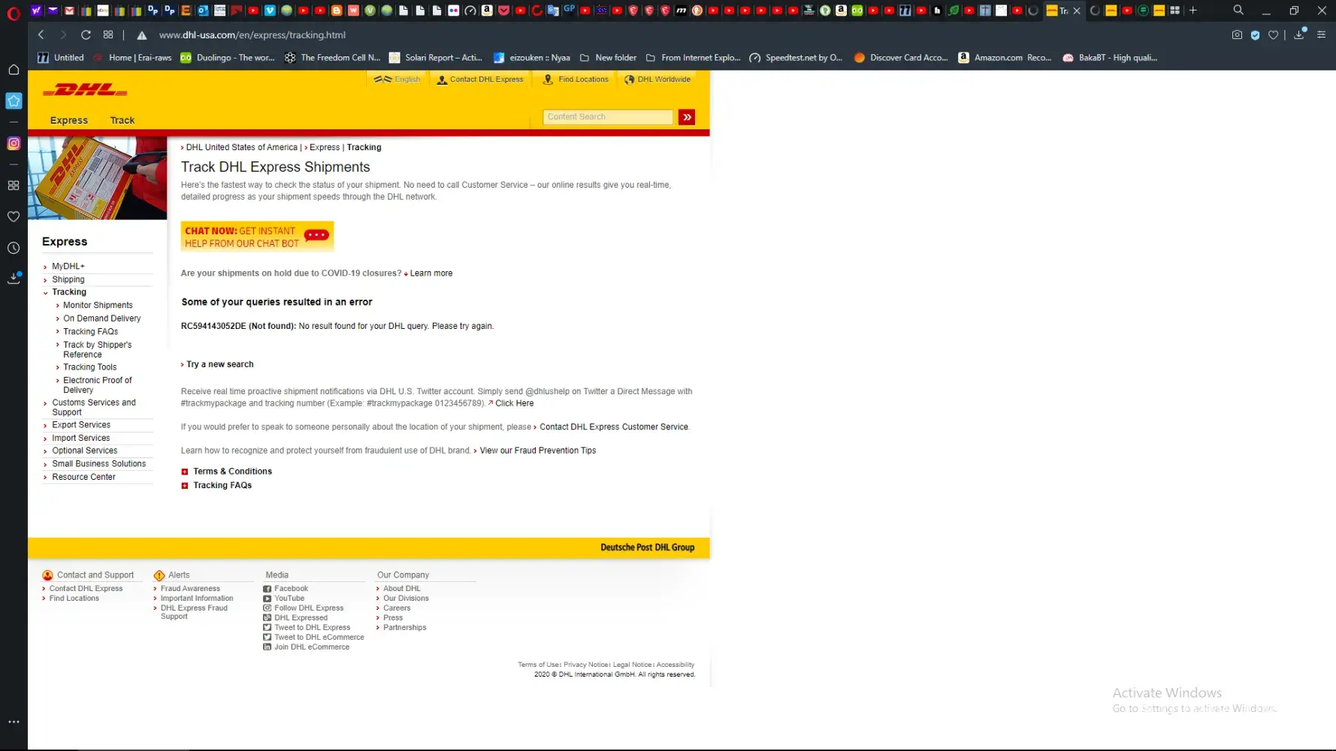The height and width of the screenshot is (751, 1336).
Task: Expand Tracking FAQs section at bottom
Action: click(x=216, y=485)
